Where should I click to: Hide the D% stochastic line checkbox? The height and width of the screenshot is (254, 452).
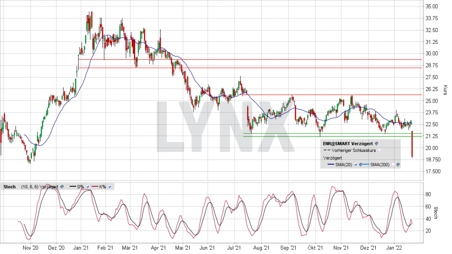pyautogui.click(x=87, y=187)
